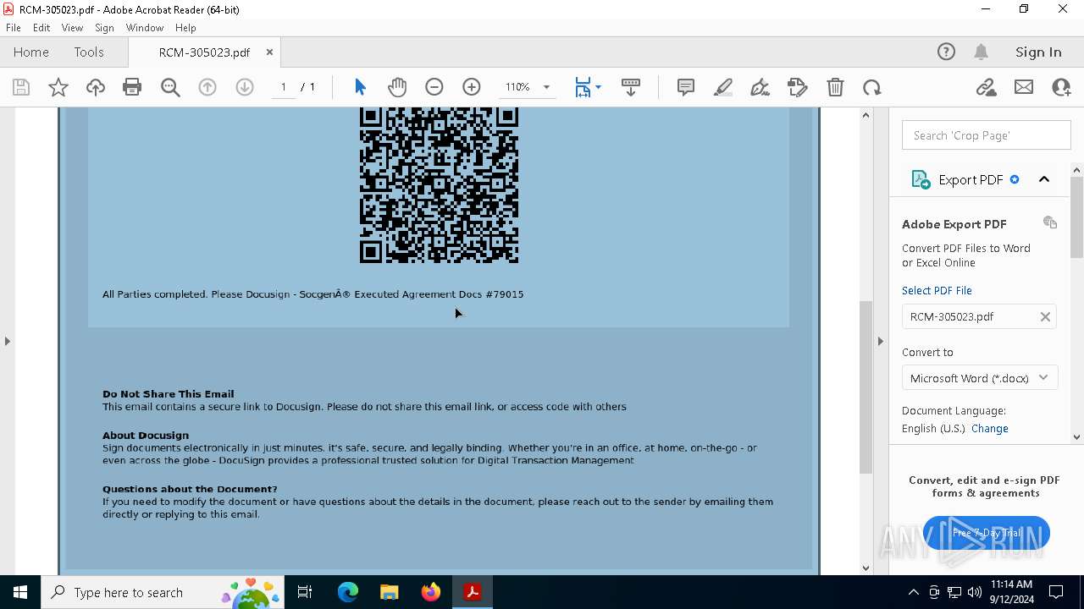Click the Search 'Crop Page' field
Viewport: 1084px width, 609px height.
pyautogui.click(x=987, y=135)
